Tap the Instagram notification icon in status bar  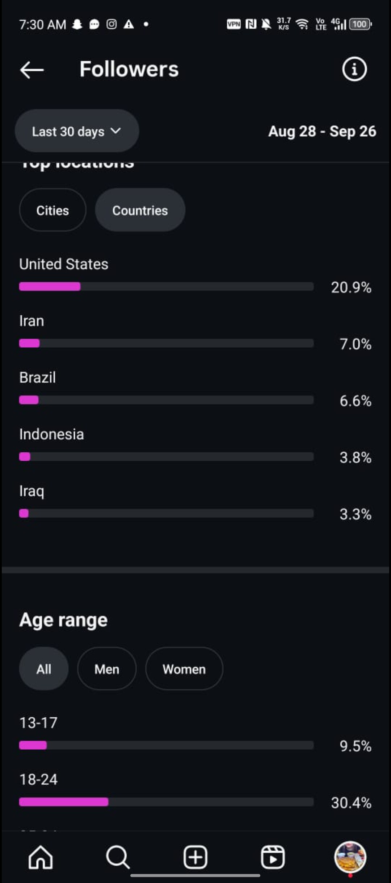pos(112,24)
